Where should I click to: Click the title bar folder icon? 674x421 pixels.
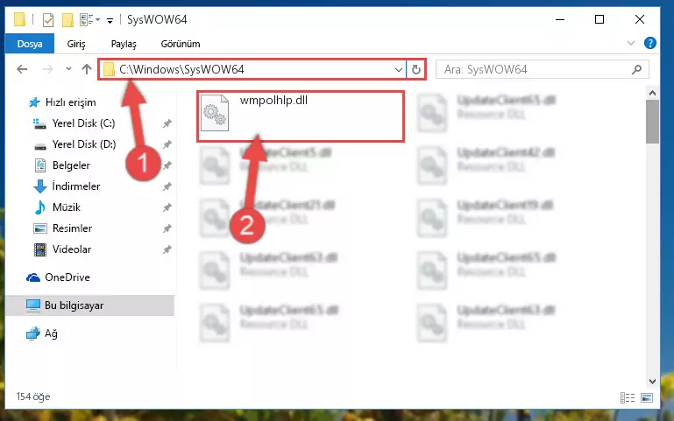click(x=19, y=19)
